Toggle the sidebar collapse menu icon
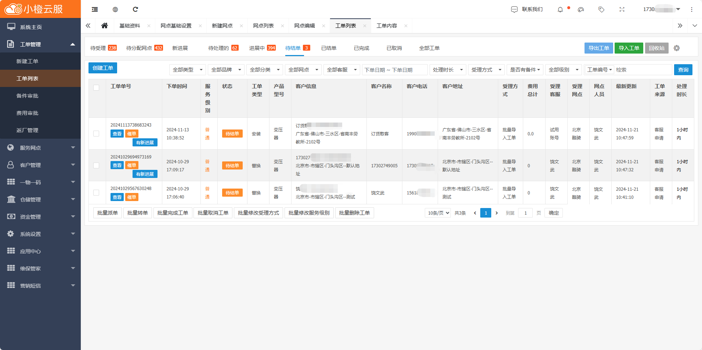 pos(95,9)
